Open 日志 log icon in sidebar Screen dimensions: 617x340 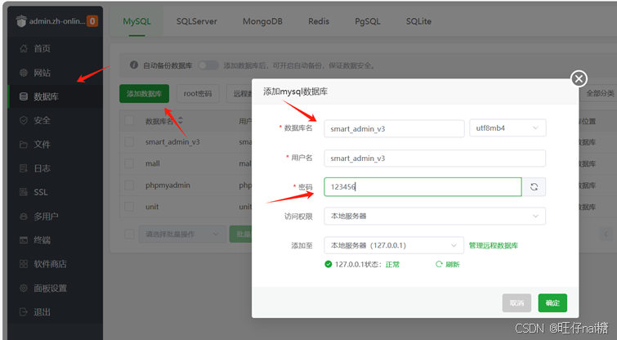[24, 168]
